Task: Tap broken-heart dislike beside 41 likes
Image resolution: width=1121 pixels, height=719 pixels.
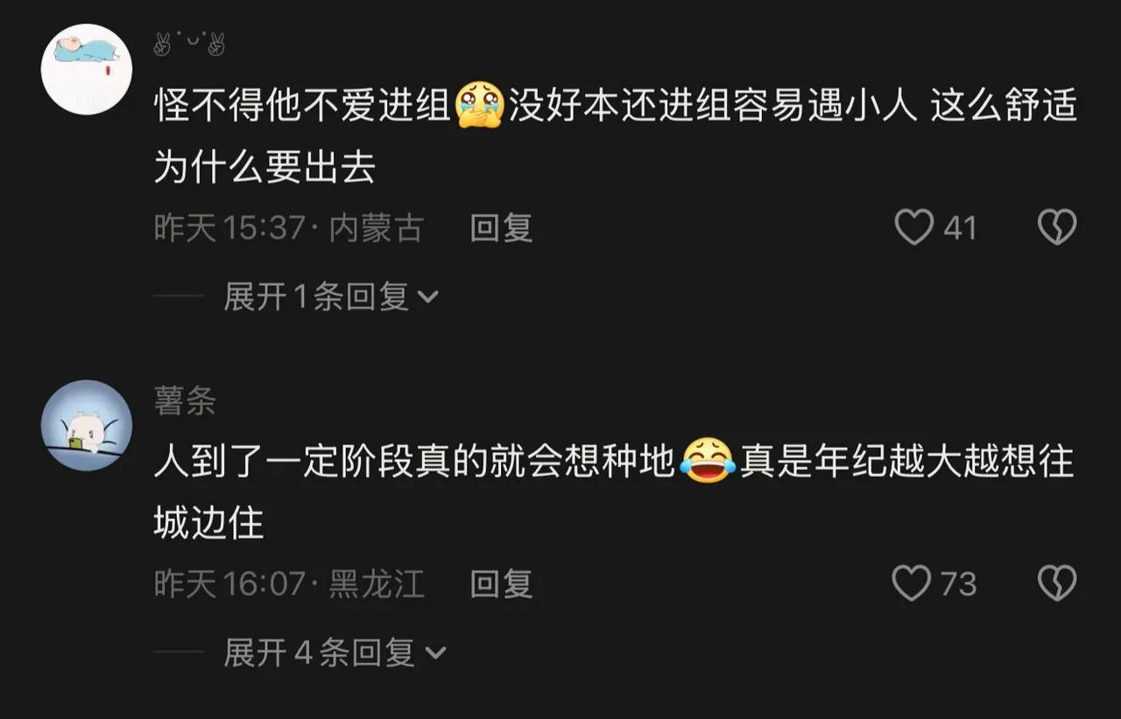Action: tap(1057, 228)
